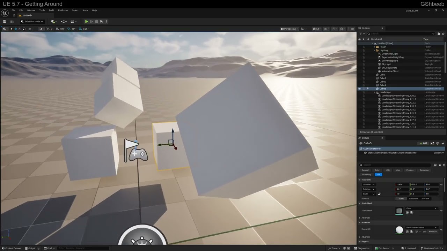Viewport: 447px width, 251px height.
Task: Open the Build menu
Action: click(x=51, y=10)
